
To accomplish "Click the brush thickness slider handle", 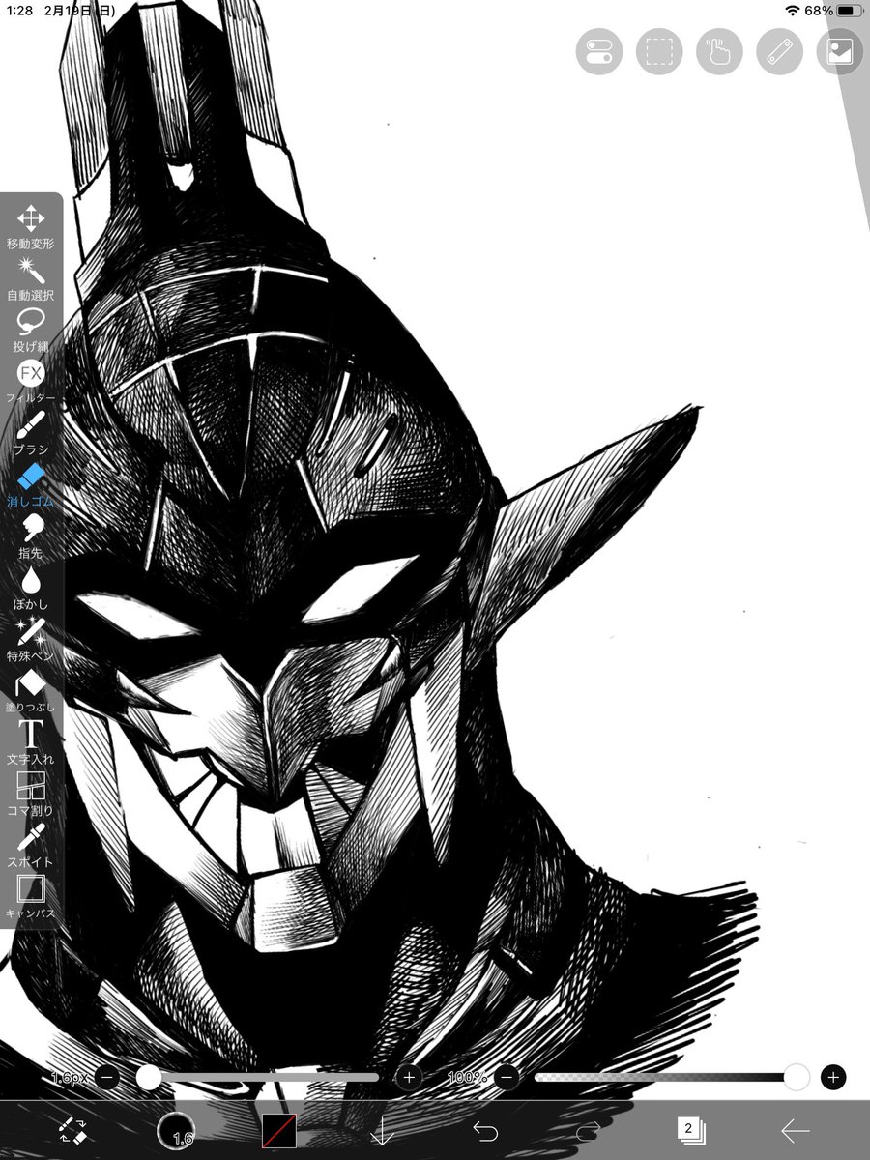I will pos(149,1077).
